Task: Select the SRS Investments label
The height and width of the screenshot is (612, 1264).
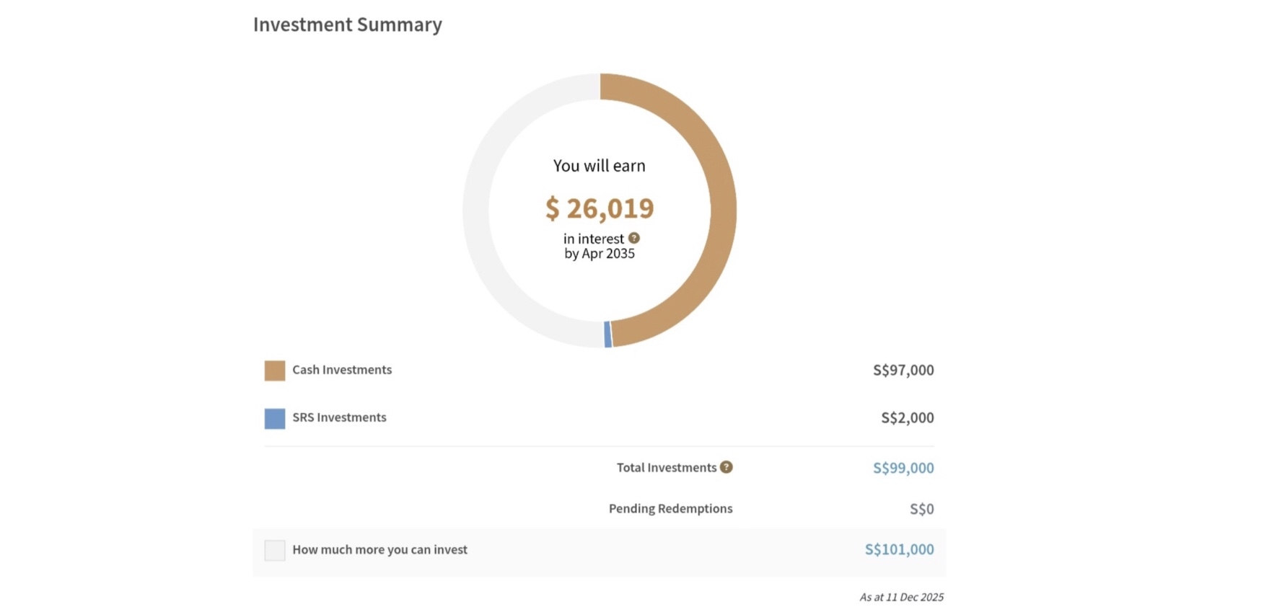Action: click(339, 417)
